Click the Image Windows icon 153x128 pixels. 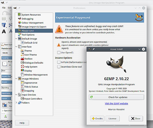point(20,78)
